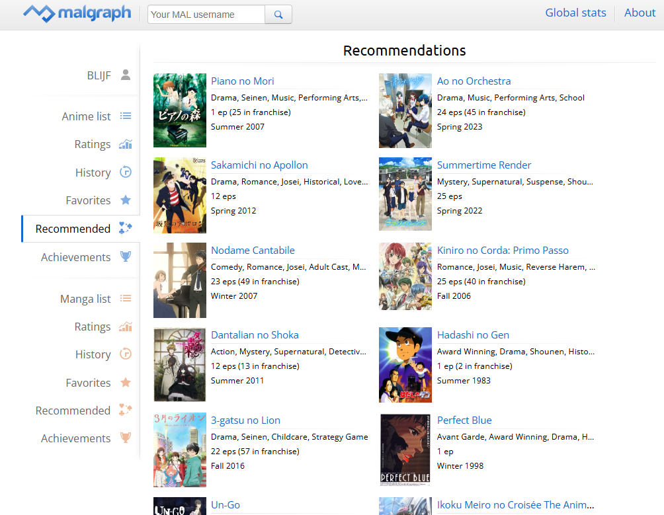The image size is (664, 515).
Task: Open the Piano no Mori title link
Action: tap(242, 81)
